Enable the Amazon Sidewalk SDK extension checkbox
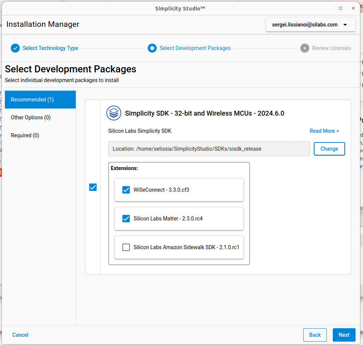 click(126, 247)
